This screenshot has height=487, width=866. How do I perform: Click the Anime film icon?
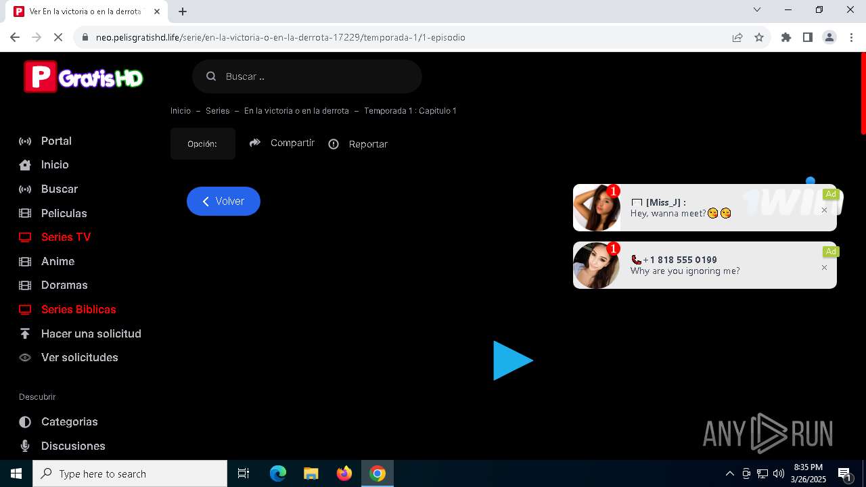point(25,261)
